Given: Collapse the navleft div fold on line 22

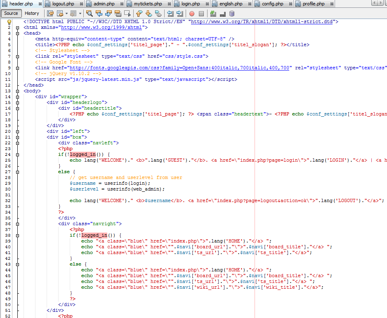Looking at the screenshot, I should pos(17,143).
